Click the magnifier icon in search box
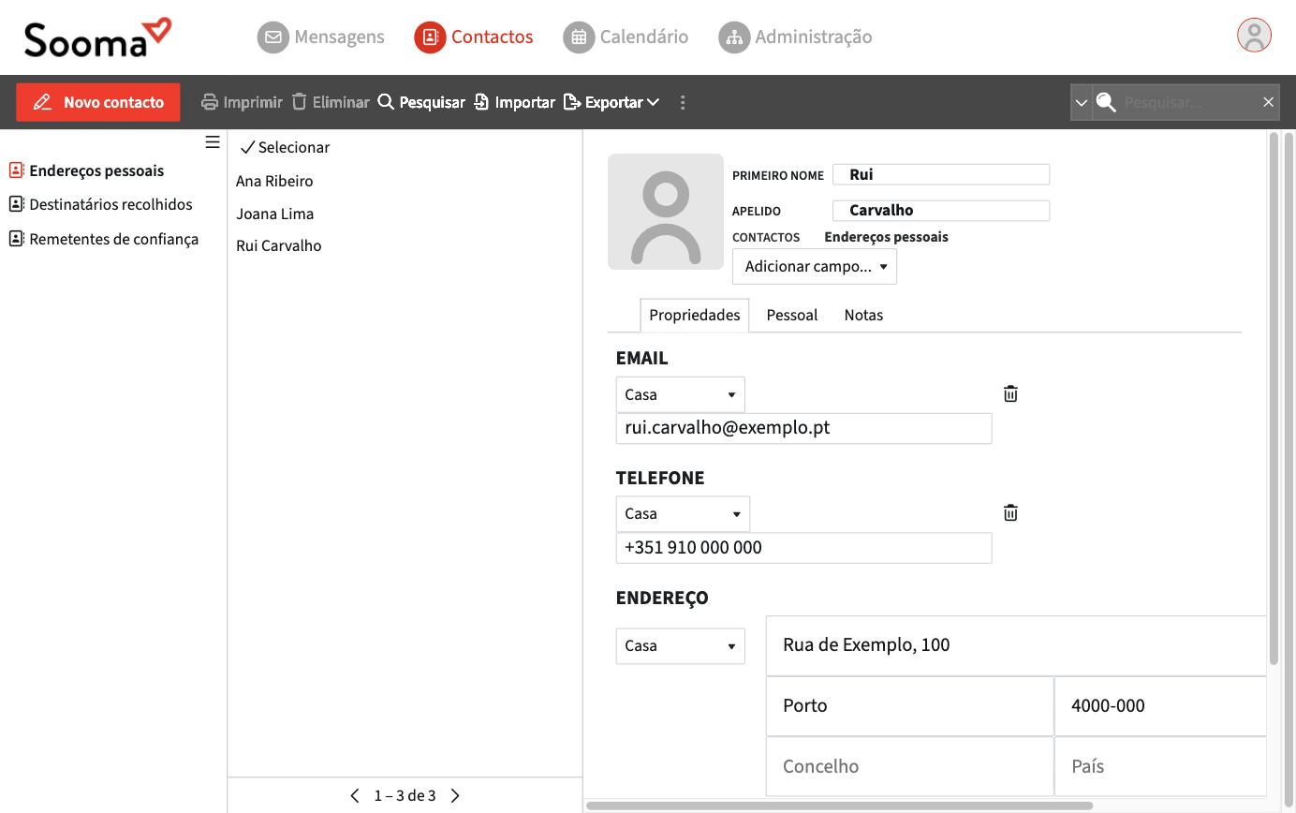This screenshot has width=1296, height=813. (1106, 102)
